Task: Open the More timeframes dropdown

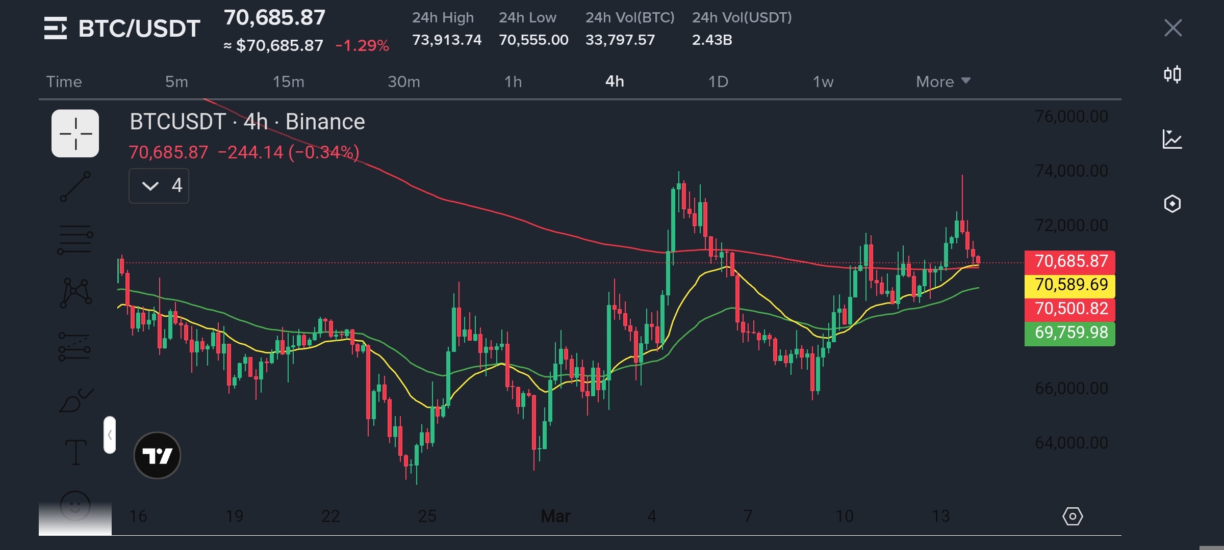Action: [942, 81]
